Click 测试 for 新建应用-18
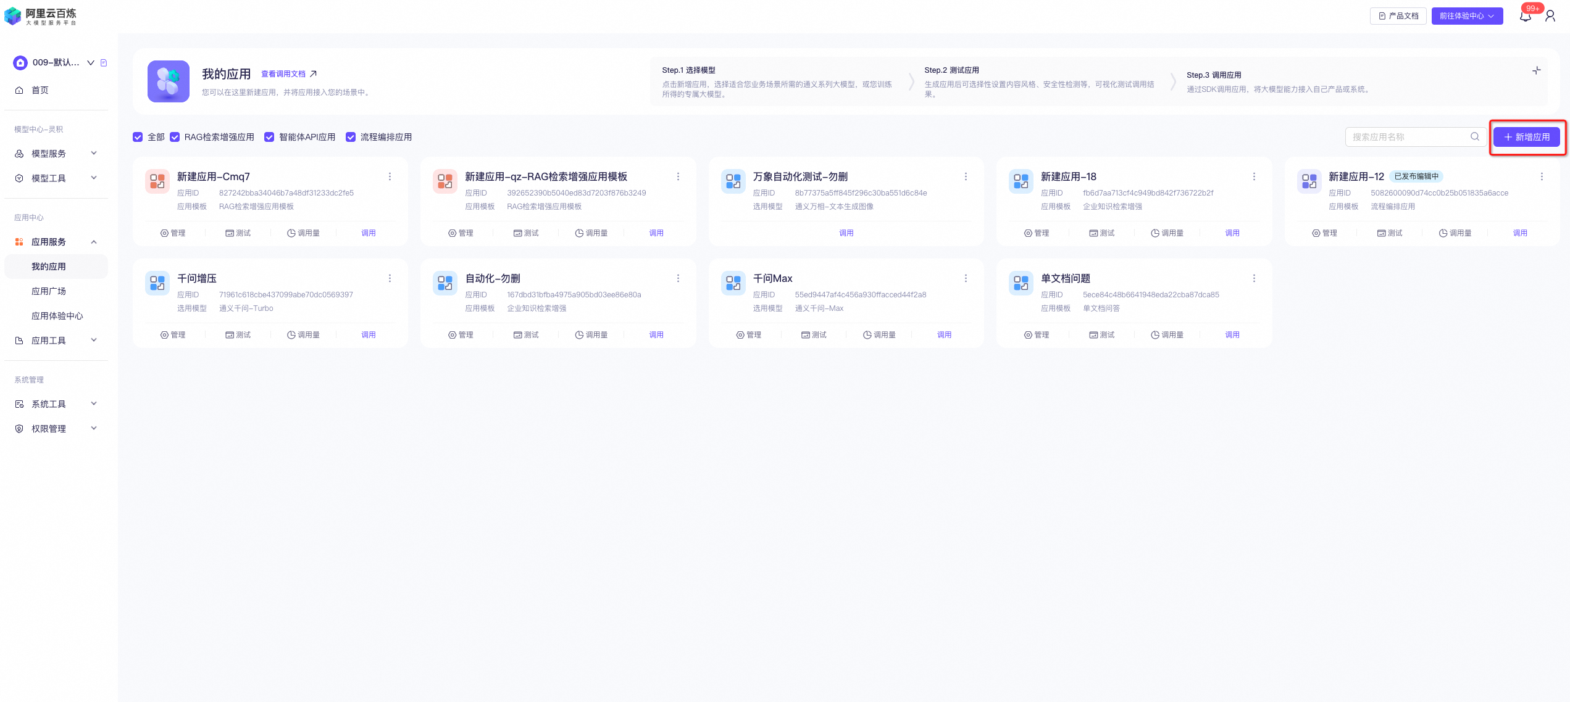The image size is (1570, 702). (x=1102, y=233)
